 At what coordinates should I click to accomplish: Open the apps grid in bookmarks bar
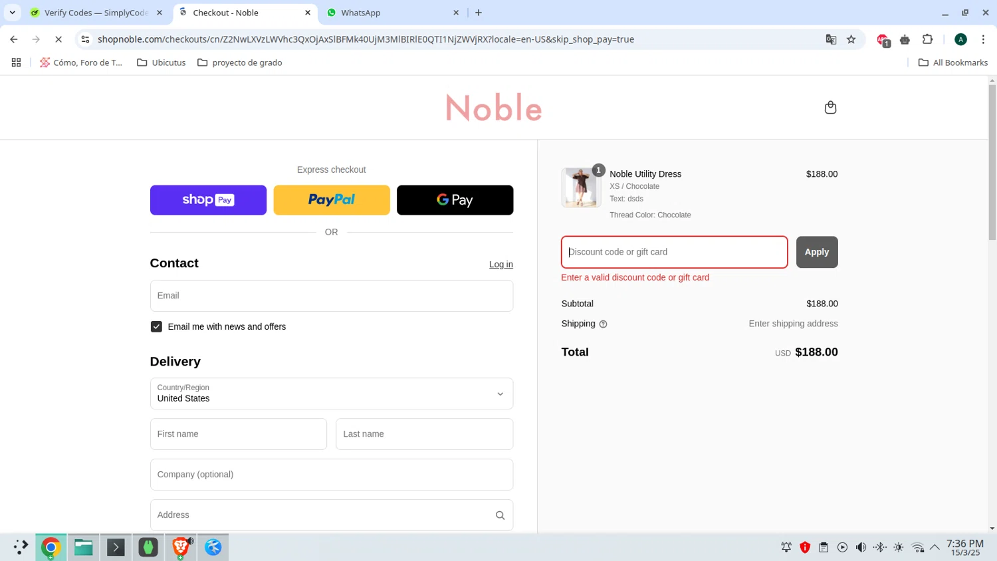point(16,62)
